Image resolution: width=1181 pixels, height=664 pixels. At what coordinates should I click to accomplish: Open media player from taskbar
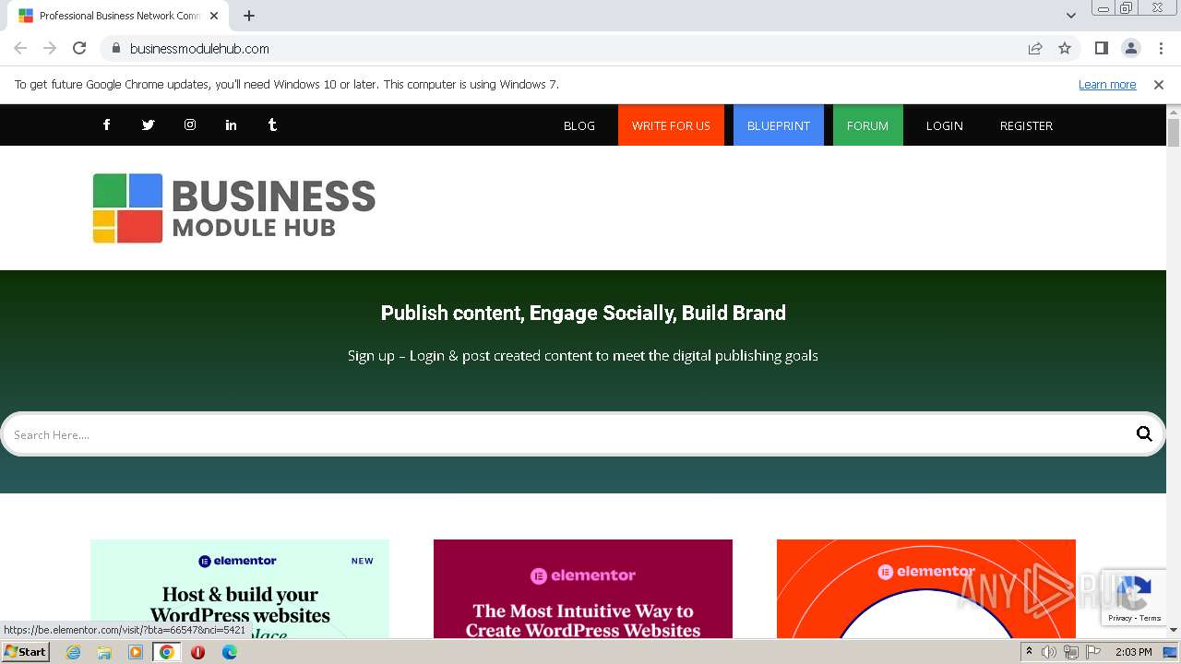tap(136, 652)
